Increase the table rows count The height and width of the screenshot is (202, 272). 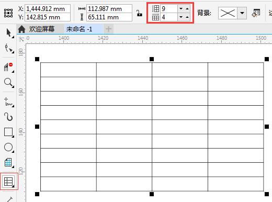pos(187,8)
